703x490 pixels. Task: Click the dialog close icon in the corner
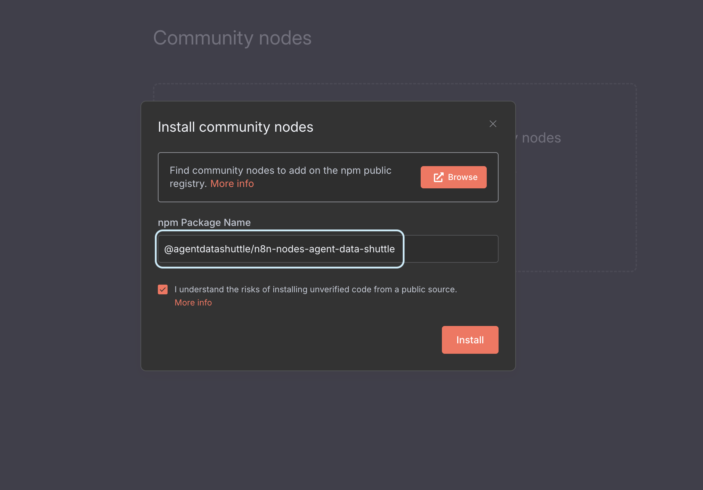click(493, 124)
